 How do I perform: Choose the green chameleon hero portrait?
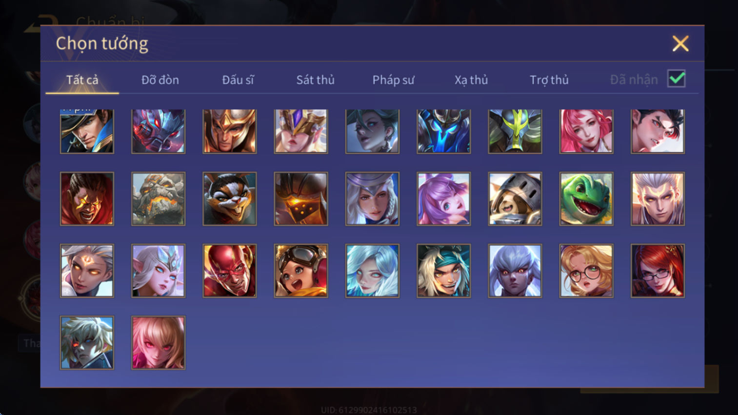tap(586, 198)
